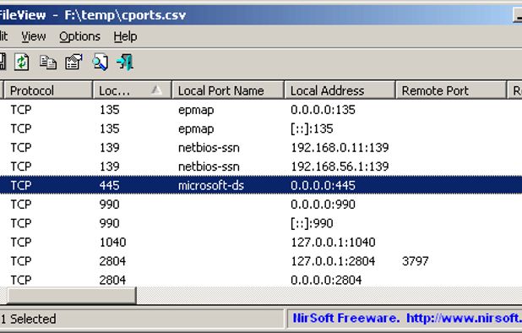Screen dimensions: 522x333
Task: Click netbios-ssn in the 192.168.0.11:139 row
Action: pos(209,148)
